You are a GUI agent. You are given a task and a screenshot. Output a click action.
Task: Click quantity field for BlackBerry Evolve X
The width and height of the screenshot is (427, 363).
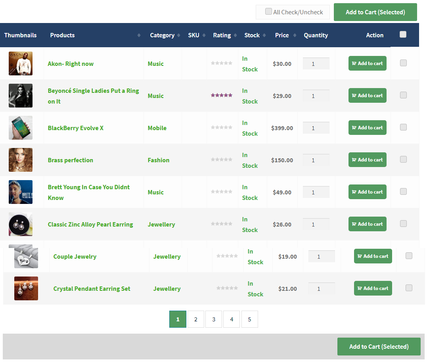pos(316,128)
